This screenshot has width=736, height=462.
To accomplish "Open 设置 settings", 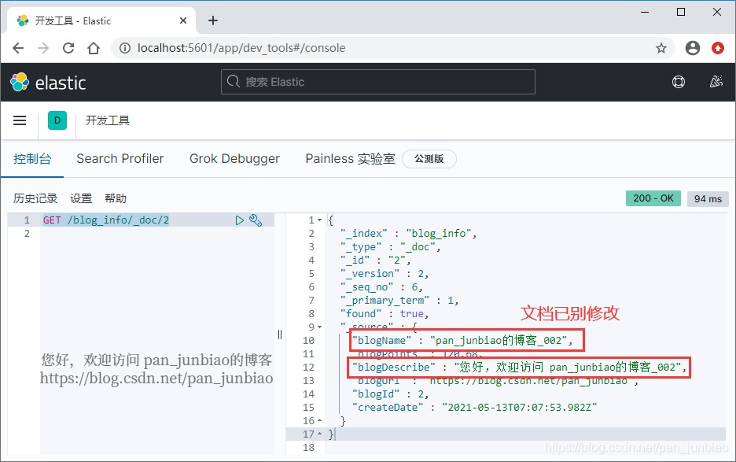I will pyautogui.click(x=81, y=198).
